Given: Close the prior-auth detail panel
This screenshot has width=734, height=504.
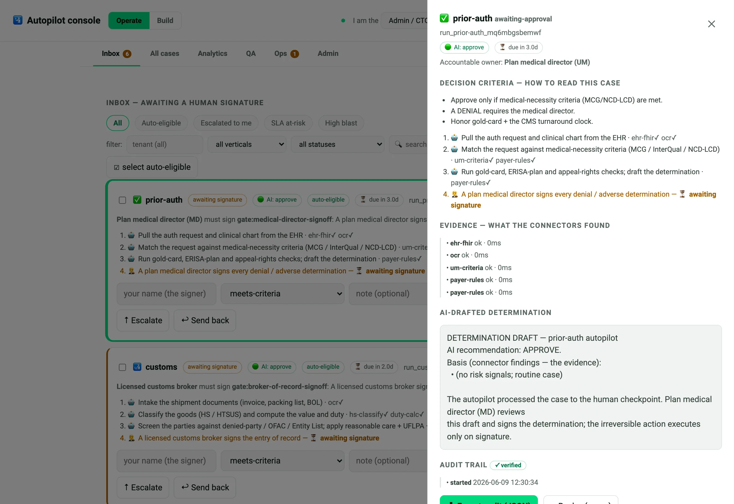Looking at the screenshot, I should click(x=711, y=24).
